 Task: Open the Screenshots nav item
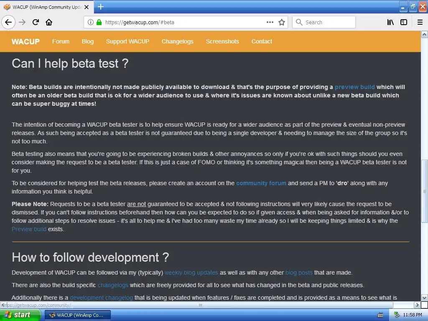coord(222,41)
